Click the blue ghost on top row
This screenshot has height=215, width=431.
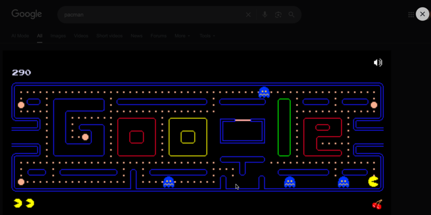point(264,92)
